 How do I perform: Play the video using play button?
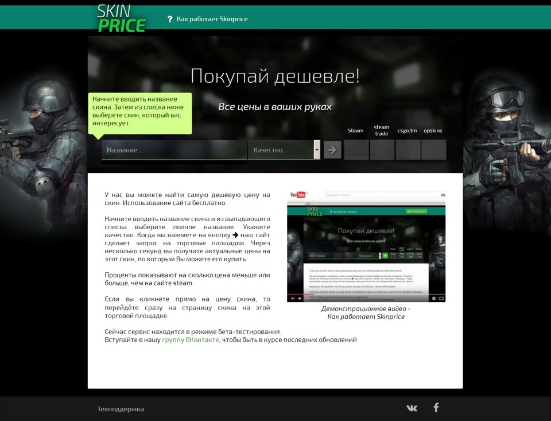click(x=293, y=298)
